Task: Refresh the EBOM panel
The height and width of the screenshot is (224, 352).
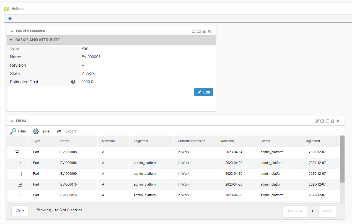Action: coord(322,121)
